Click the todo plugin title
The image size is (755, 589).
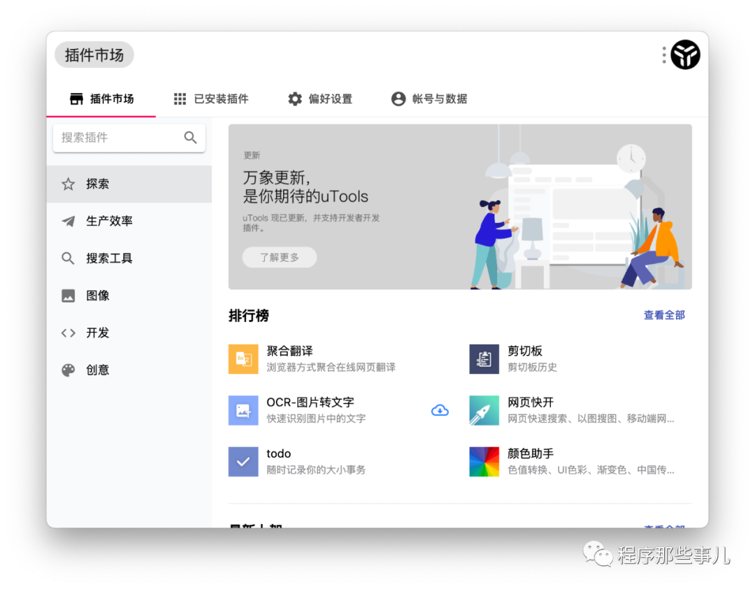pyautogui.click(x=278, y=453)
